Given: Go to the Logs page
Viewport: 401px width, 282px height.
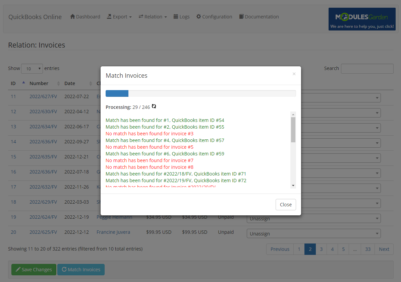Looking at the screenshot, I should coord(182,17).
